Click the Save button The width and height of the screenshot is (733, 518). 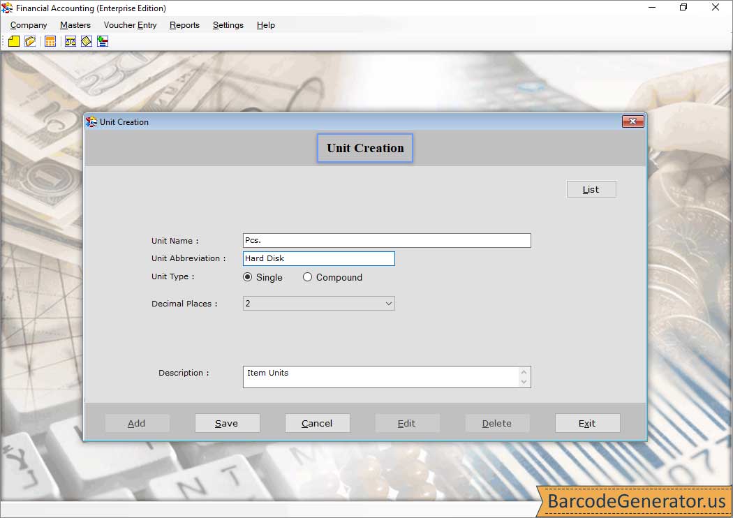click(x=227, y=423)
